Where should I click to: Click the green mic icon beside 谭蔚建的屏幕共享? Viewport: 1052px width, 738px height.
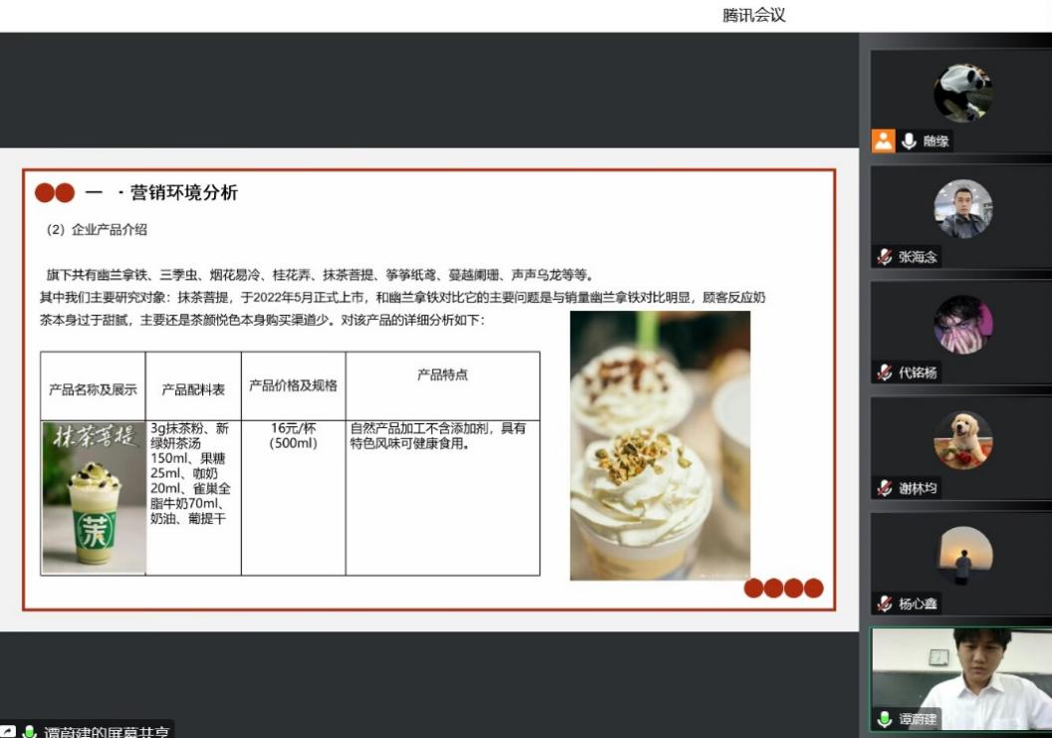click(30, 732)
